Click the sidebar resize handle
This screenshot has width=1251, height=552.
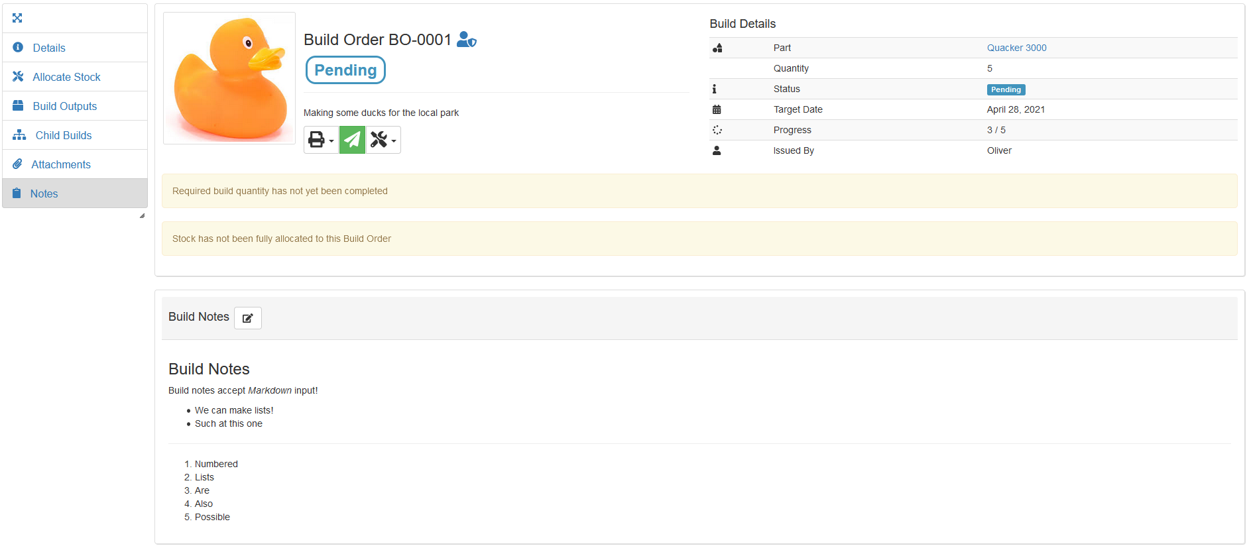pos(142,216)
